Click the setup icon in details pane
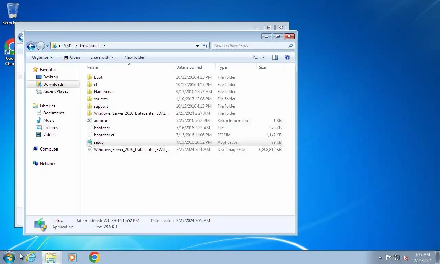This screenshot has height=264, width=440. tap(41, 224)
